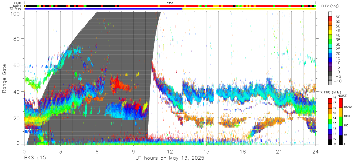Click the 'BKS b15' radar label
Screen dimensions: 355x164
pos(35,158)
